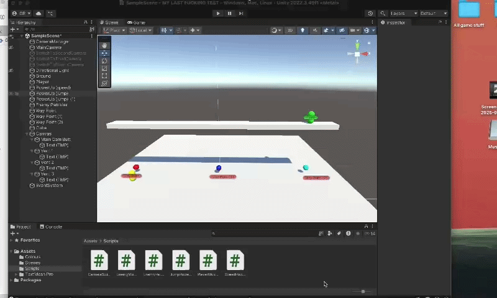Screen dimensions: 497x298
Task: Click the Play button in Unity toolbar
Action: pyautogui.click(x=218, y=13)
